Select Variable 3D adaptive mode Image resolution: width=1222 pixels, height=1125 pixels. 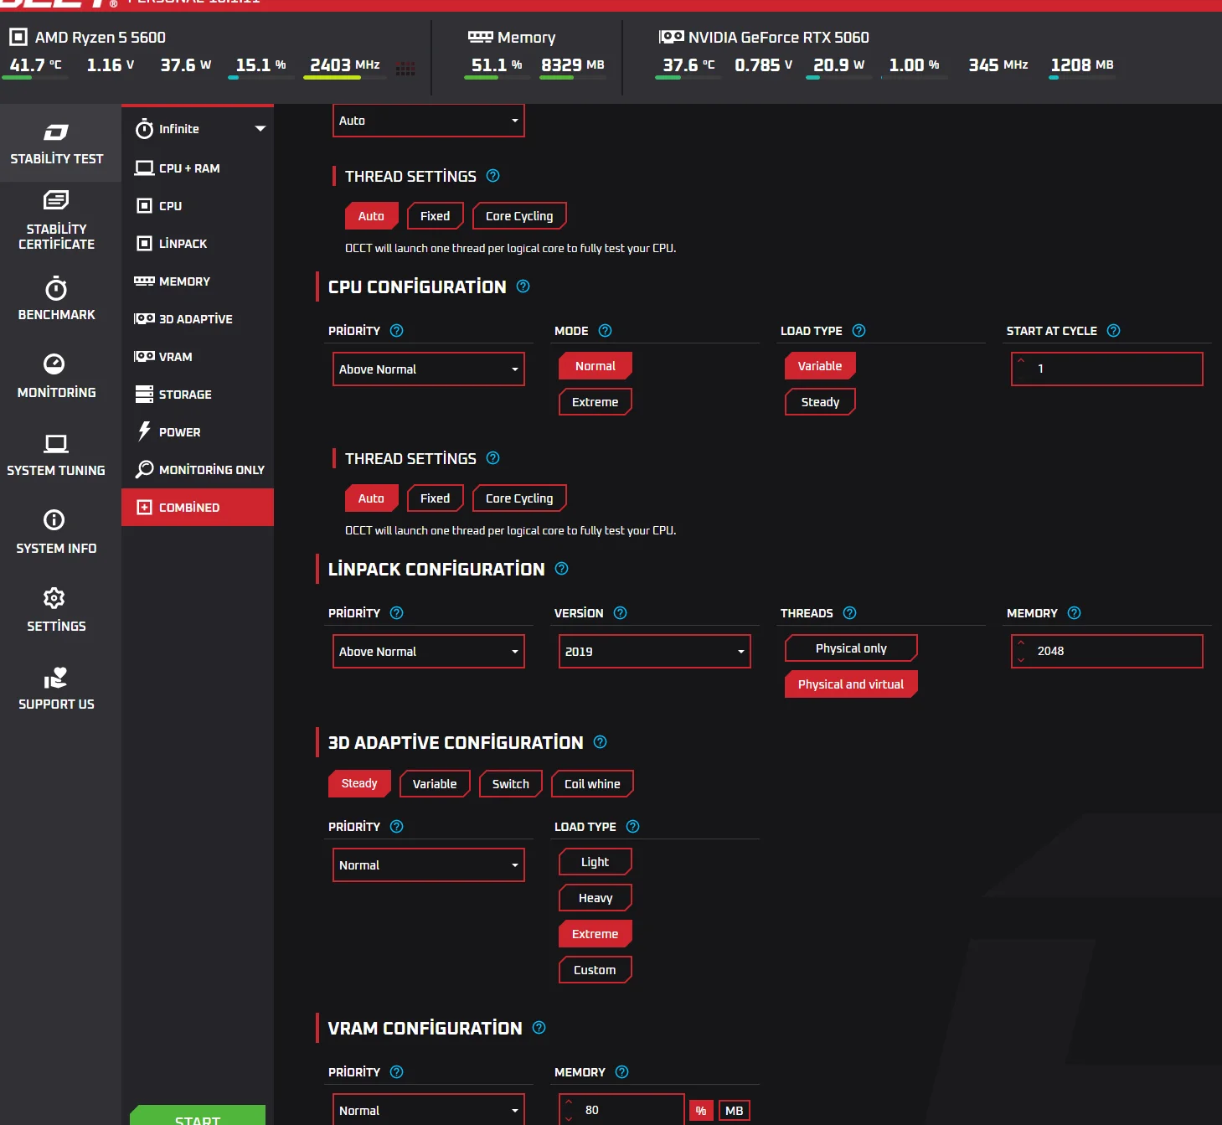tap(435, 784)
